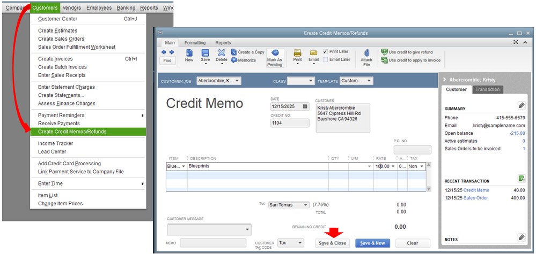Select Create Credit Memos/Refunds menu item
536x254 pixels.
pos(88,132)
